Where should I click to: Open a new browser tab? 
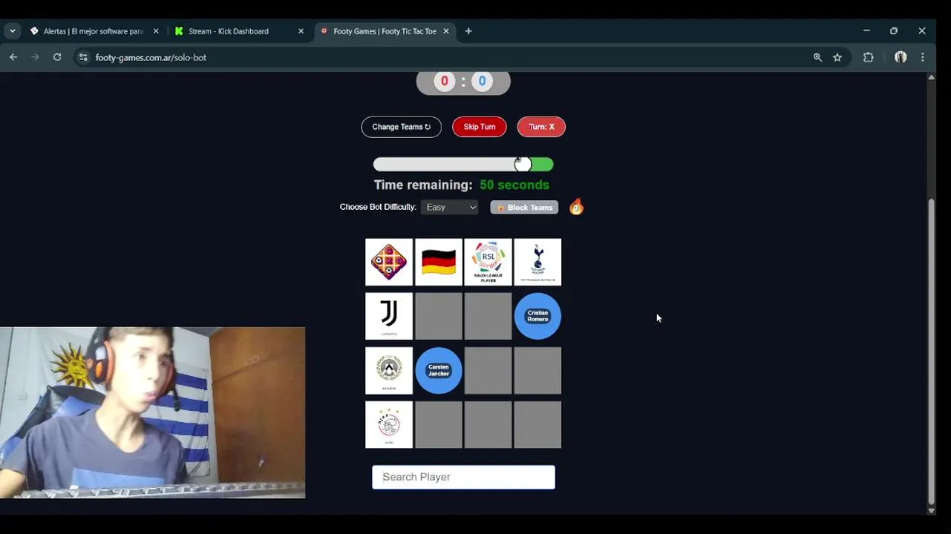[x=468, y=31]
